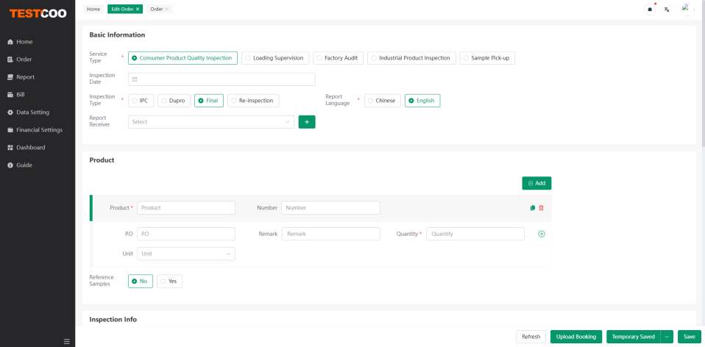Click the Refresh button
The height and width of the screenshot is (347, 705).
coord(531,337)
